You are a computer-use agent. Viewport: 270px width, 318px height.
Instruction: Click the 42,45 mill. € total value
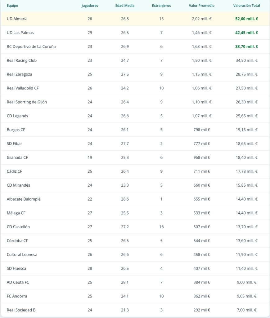(x=246, y=33)
